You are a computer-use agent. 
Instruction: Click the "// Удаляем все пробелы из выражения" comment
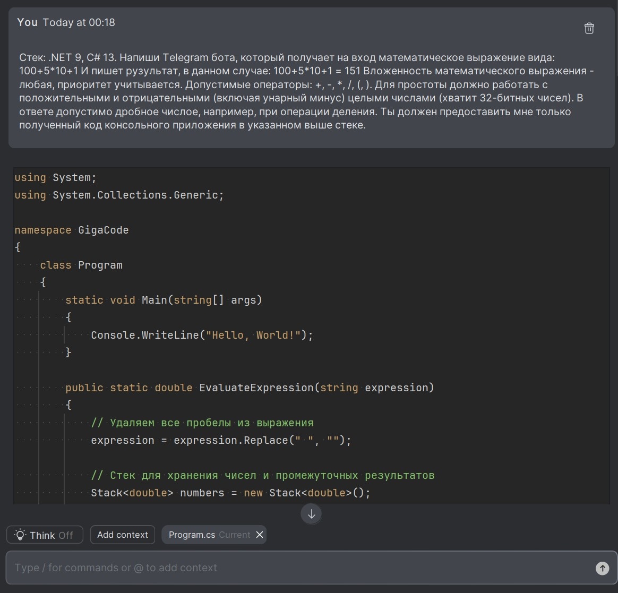(x=202, y=423)
